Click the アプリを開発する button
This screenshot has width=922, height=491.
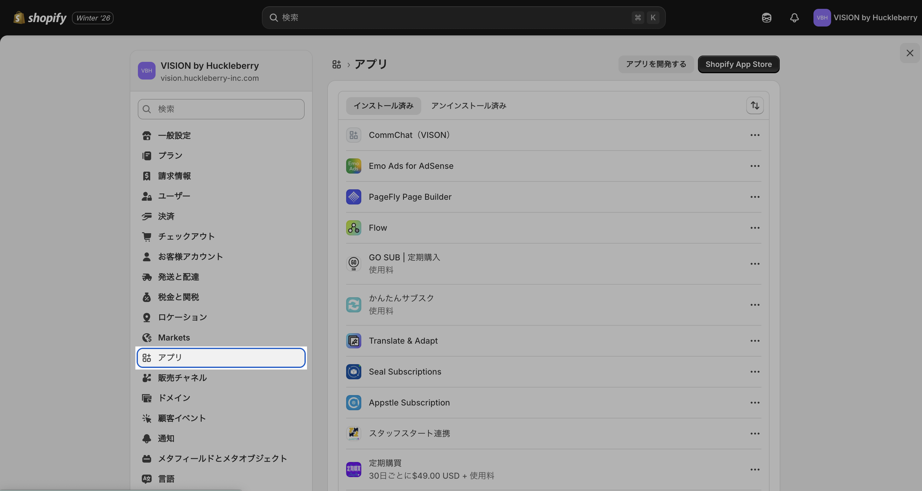click(656, 64)
